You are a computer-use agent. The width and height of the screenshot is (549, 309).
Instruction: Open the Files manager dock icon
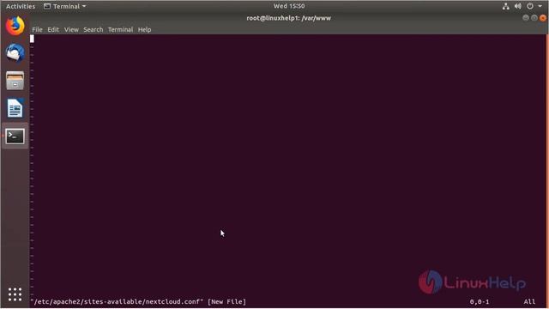pyautogui.click(x=15, y=81)
